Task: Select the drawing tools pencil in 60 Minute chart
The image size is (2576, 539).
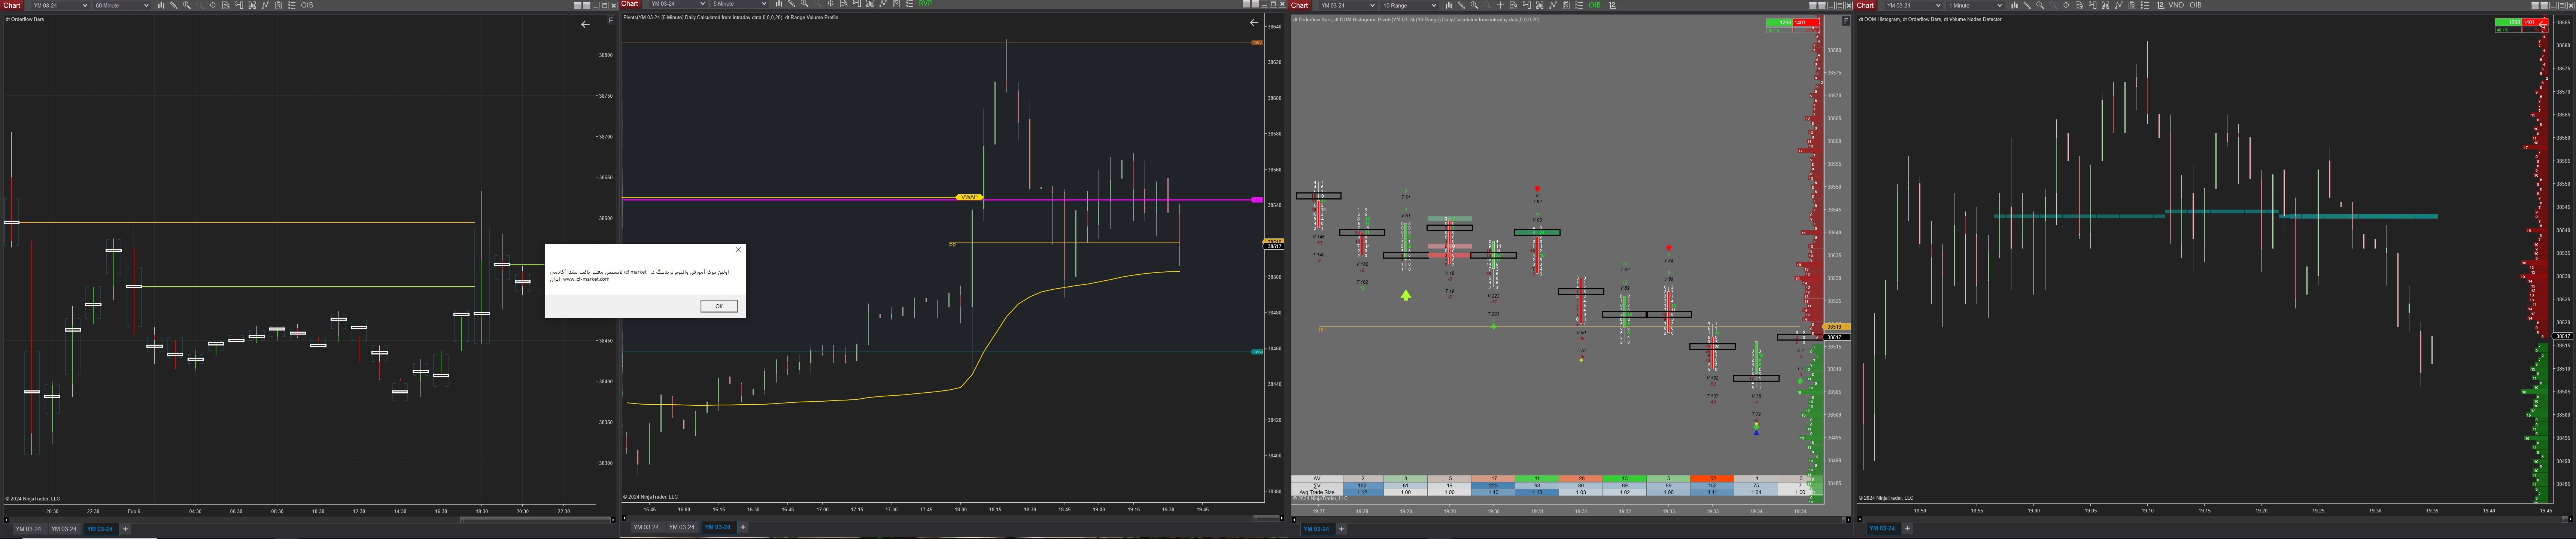Action: (174, 5)
